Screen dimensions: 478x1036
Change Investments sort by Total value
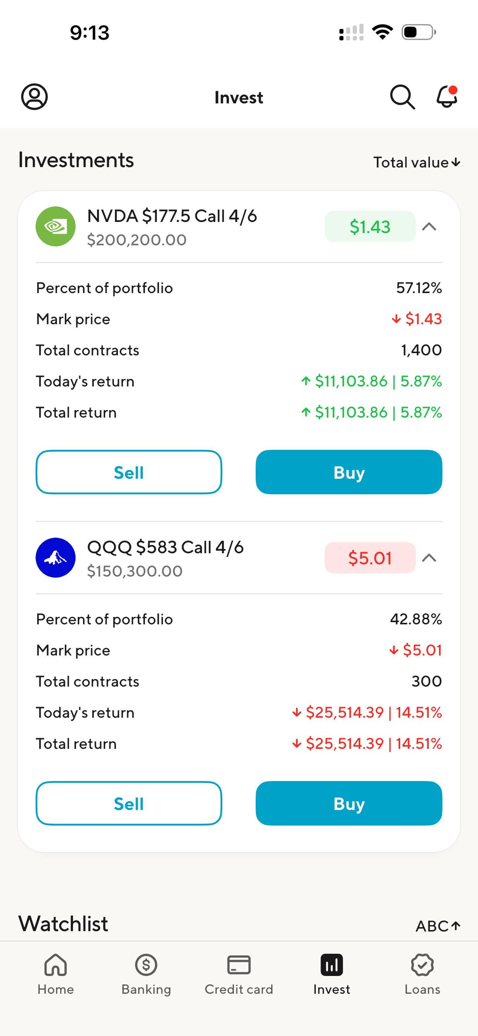[416, 163]
